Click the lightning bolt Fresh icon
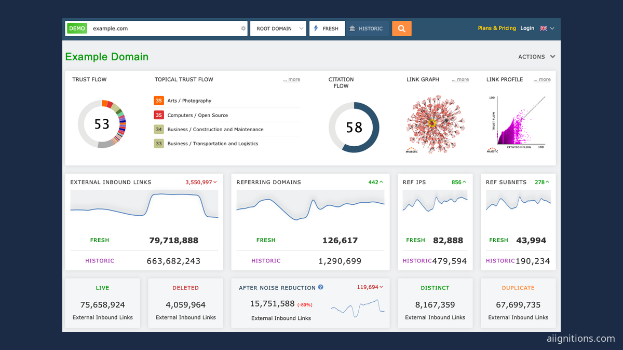 point(316,29)
